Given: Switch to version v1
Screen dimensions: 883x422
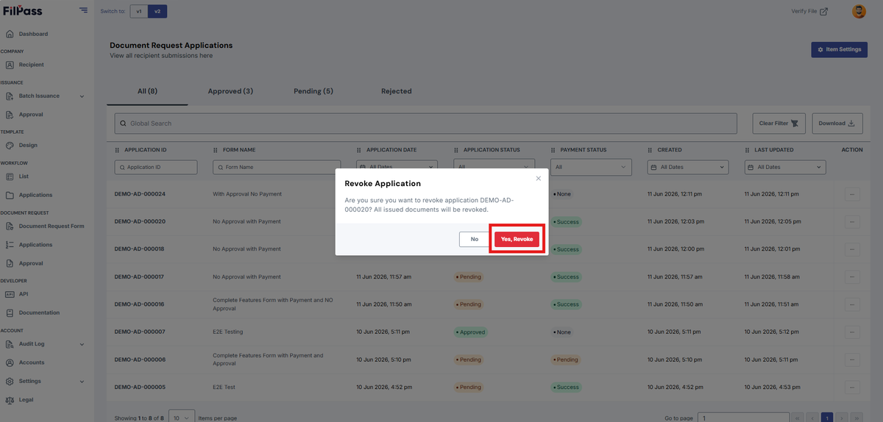Looking at the screenshot, I should click(138, 11).
